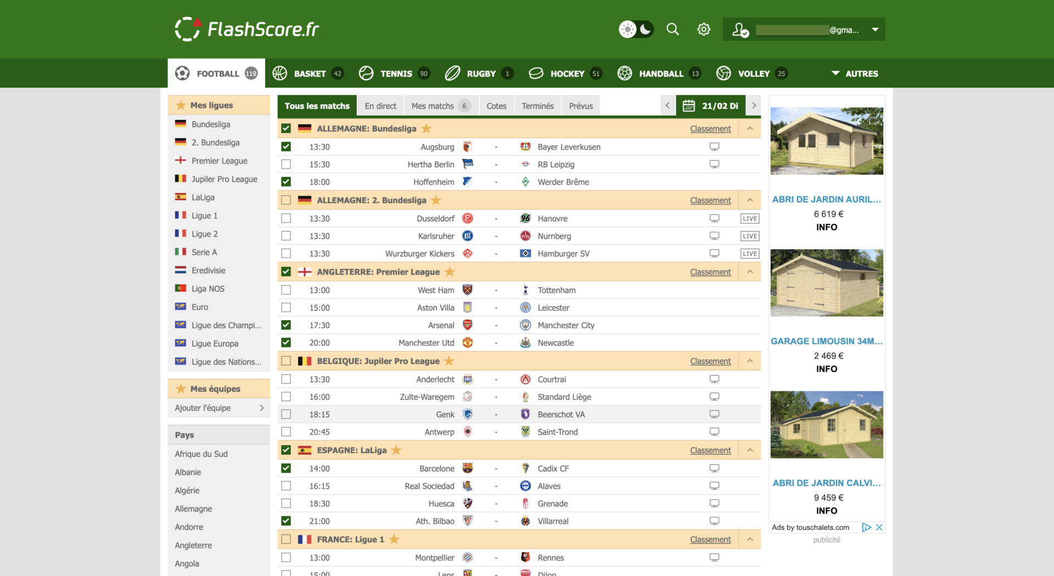Open the settings gear icon
This screenshot has height=576, width=1054.
coord(704,29)
